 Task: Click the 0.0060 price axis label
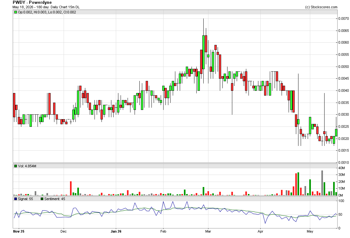pos(343,42)
